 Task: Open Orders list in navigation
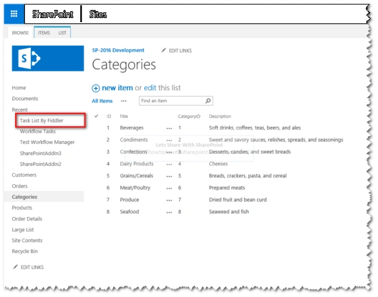click(20, 186)
